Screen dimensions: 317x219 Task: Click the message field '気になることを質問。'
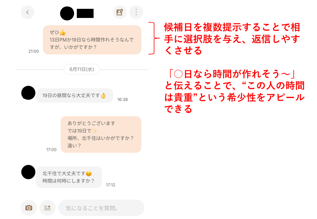coord(101,208)
